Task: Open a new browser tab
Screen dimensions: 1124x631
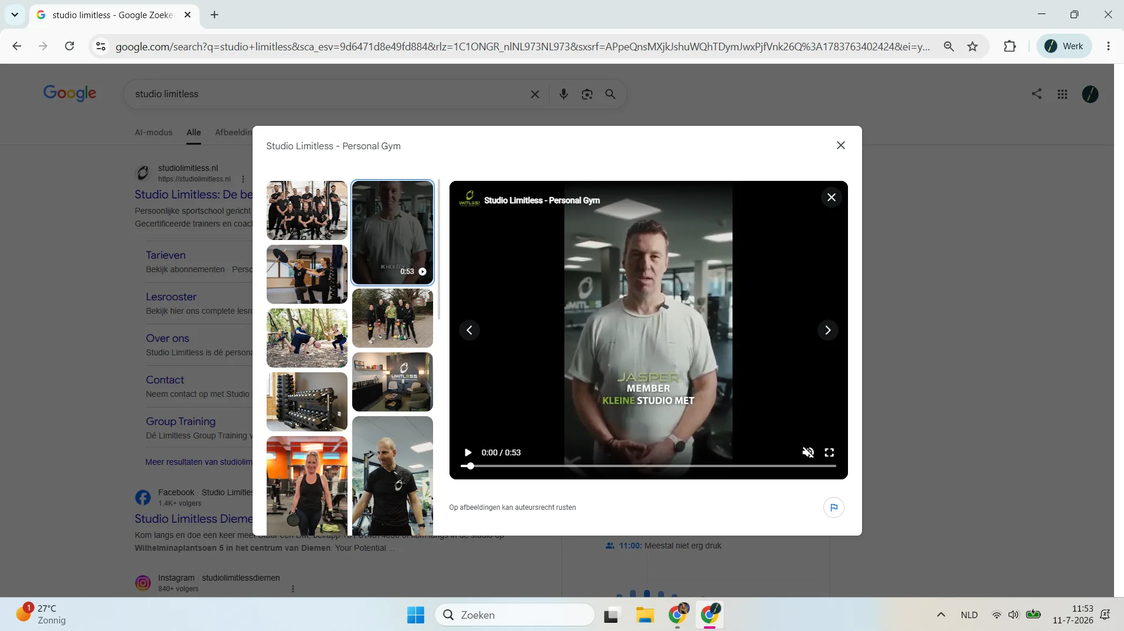Action: (214, 15)
